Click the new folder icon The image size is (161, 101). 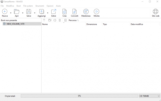[50, 20]
